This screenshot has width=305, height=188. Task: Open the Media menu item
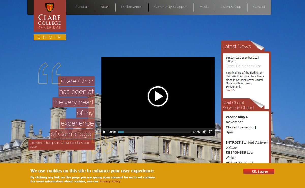tap(204, 7)
